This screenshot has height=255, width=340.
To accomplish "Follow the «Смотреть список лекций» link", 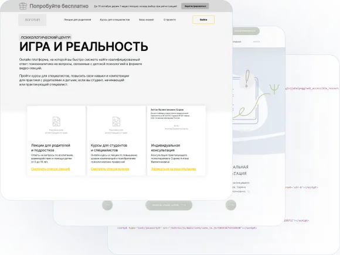I will (50, 169).
